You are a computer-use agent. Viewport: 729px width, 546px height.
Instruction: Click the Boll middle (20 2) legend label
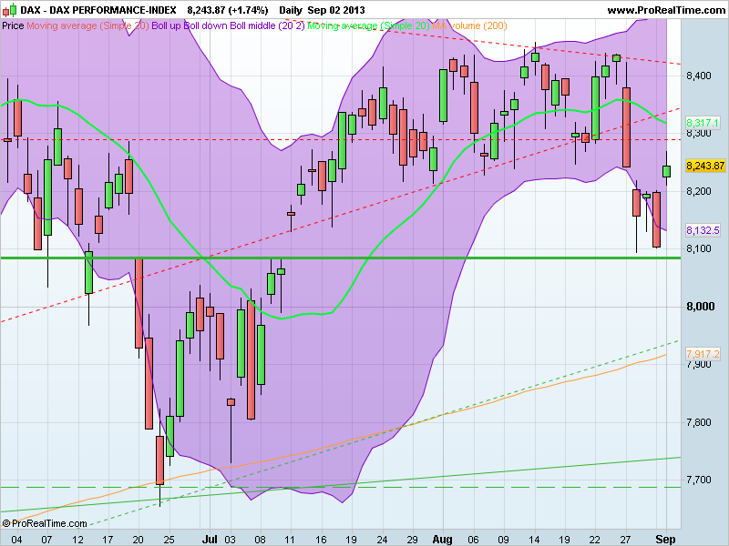point(267,25)
